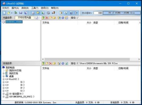The image size is (142, 105).
Task: Open the 文件(F) menu
Action: [x=6, y=8]
